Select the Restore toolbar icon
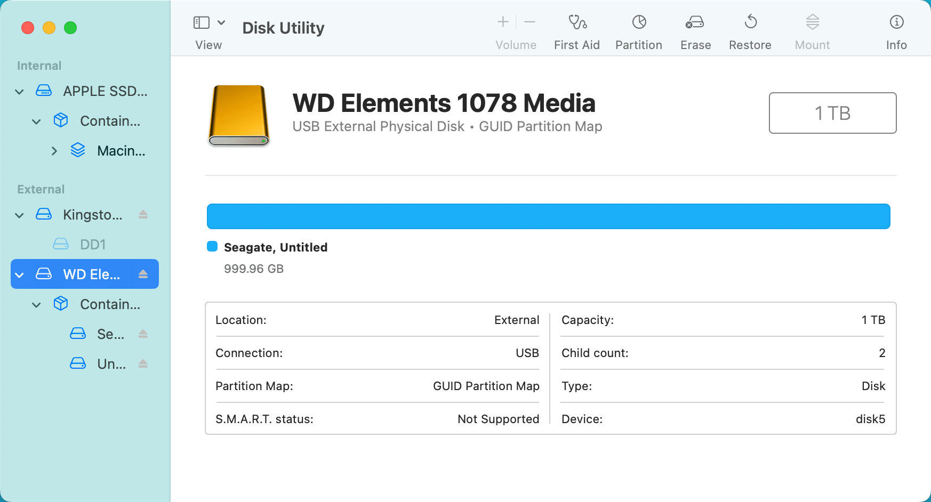This screenshot has height=502, width=931. 750,29
